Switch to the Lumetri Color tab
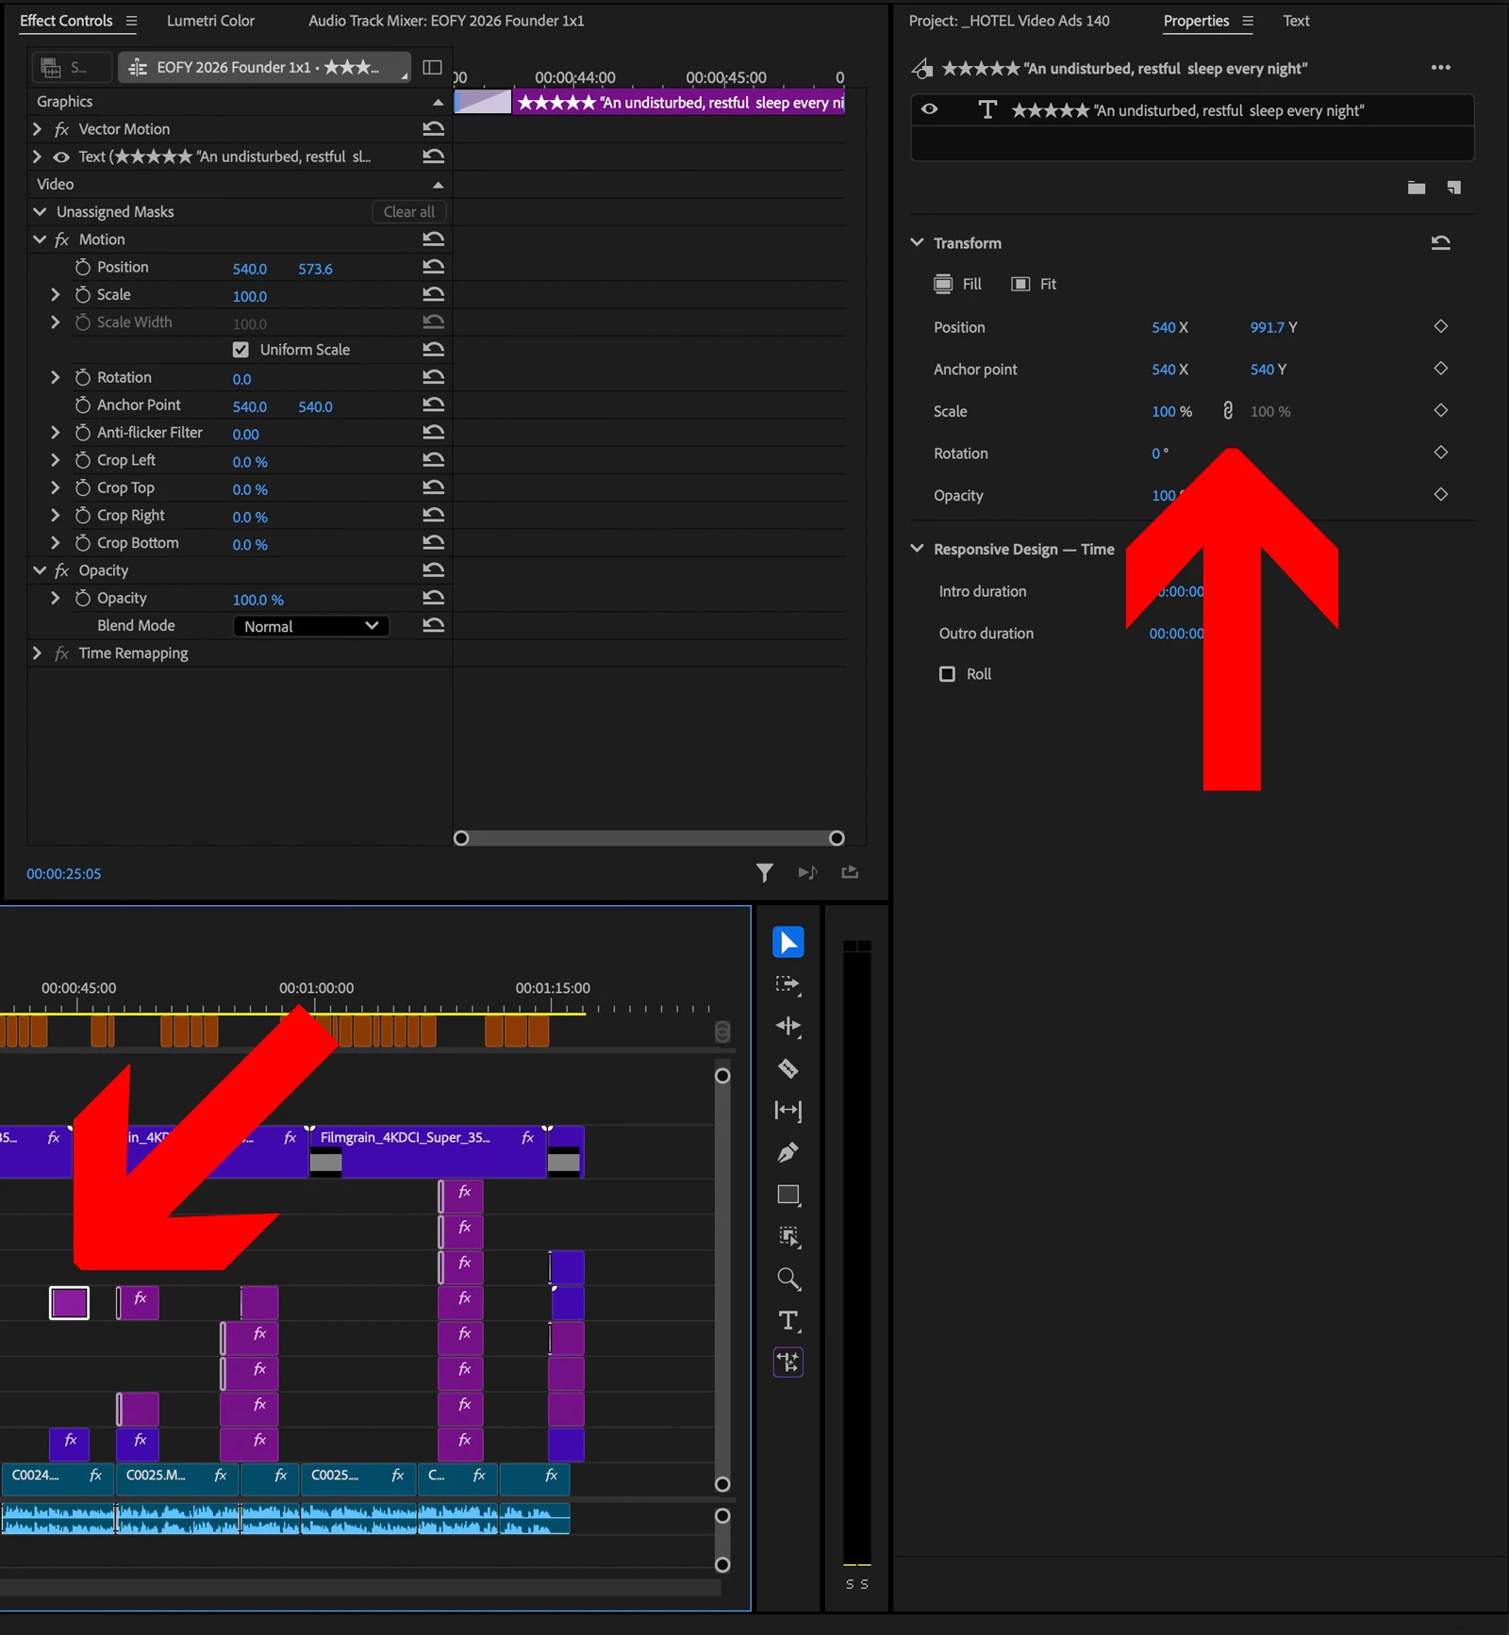This screenshot has width=1509, height=1635. [x=210, y=21]
